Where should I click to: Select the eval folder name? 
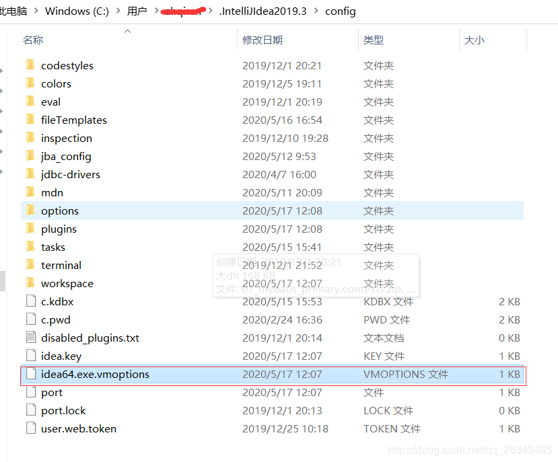[x=51, y=102]
